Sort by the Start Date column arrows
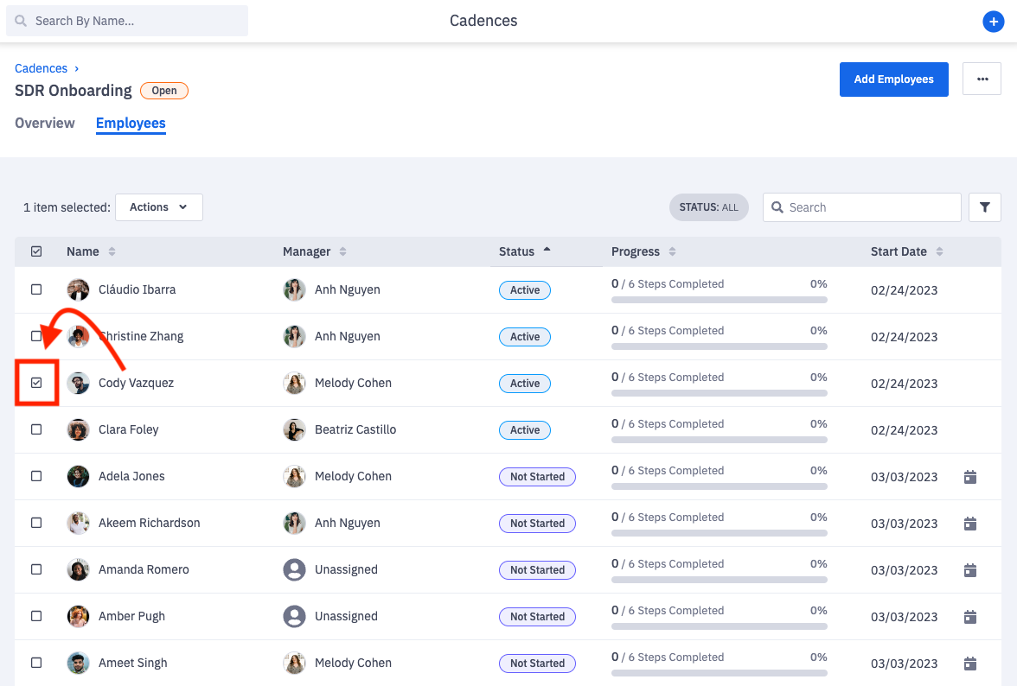The image size is (1017, 686). point(939,251)
